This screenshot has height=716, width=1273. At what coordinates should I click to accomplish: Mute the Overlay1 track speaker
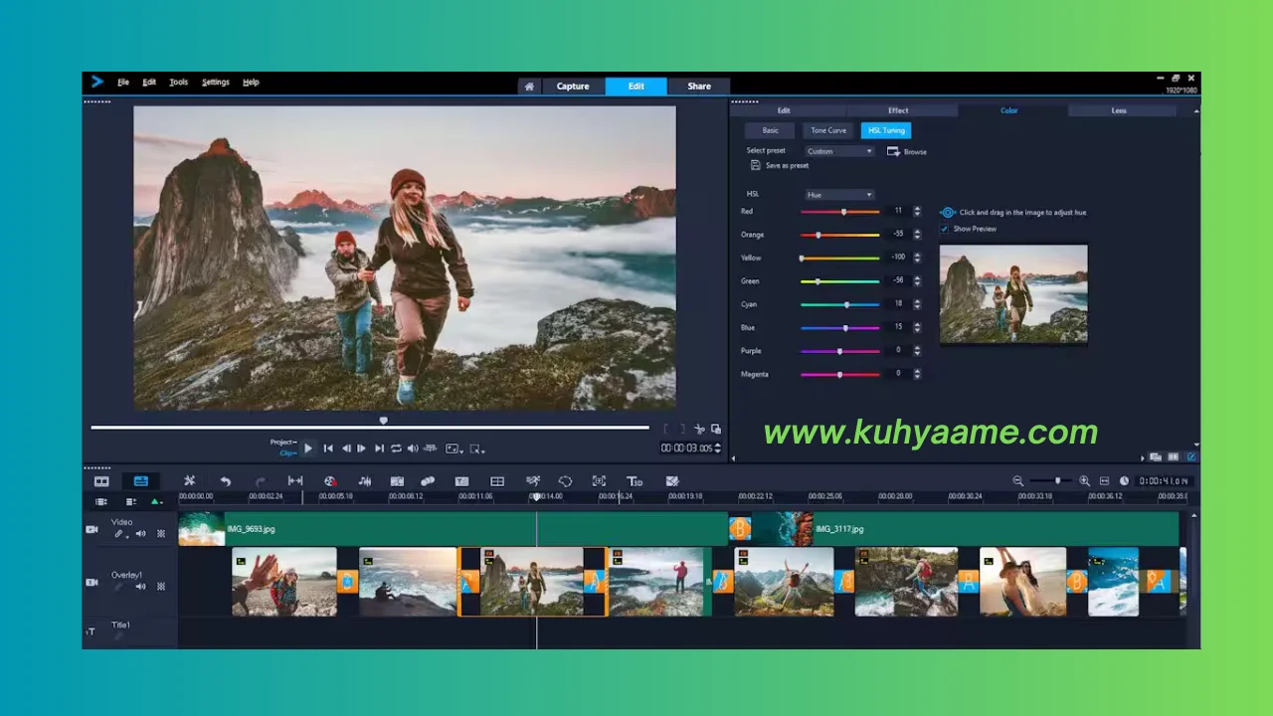(x=140, y=587)
